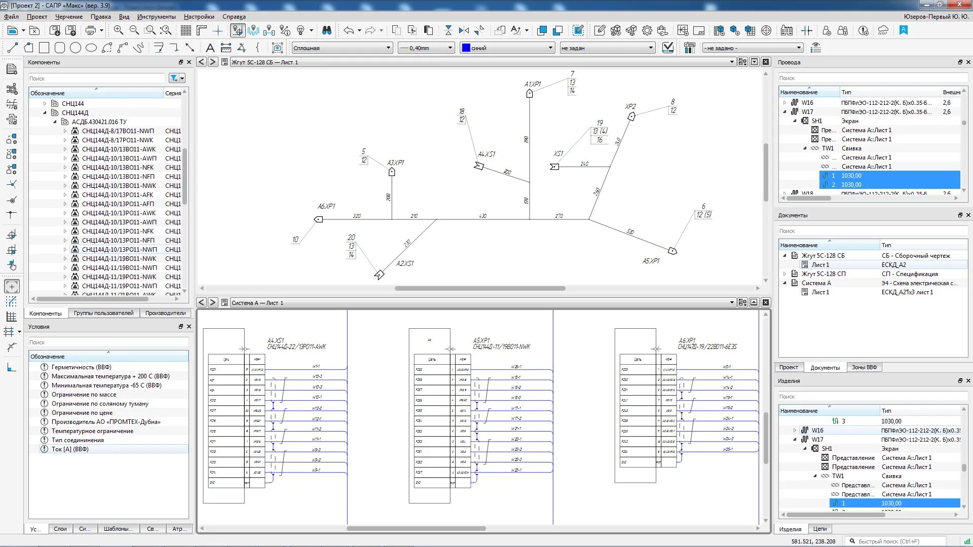The height and width of the screenshot is (547, 973).
Task: Expand the СНЦ144 tree node
Action: coord(45,103)
